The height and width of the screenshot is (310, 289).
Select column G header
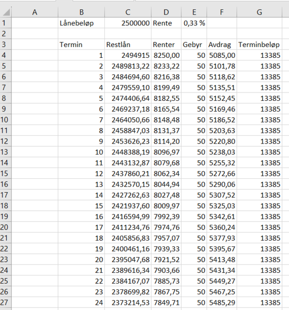[259, 12]
